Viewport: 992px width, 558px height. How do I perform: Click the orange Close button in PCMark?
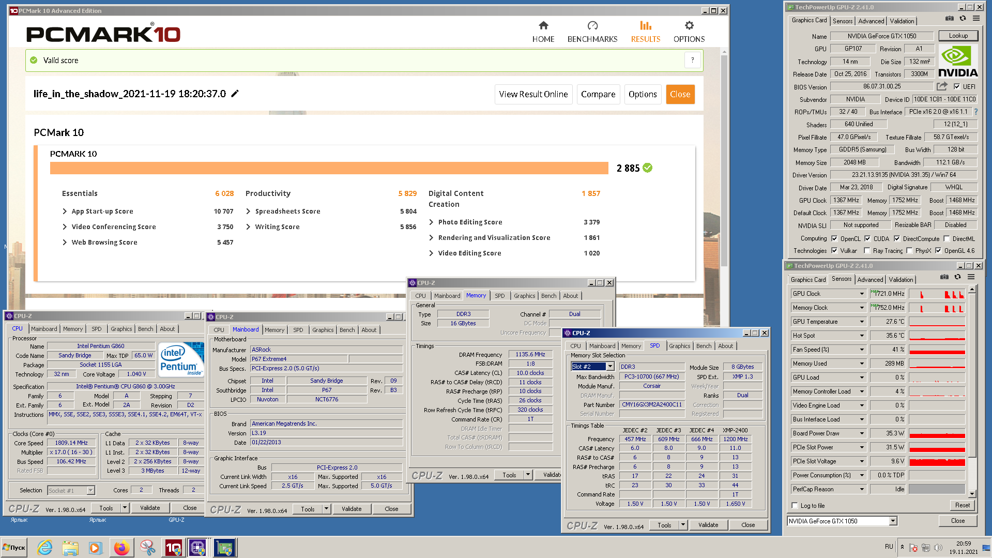[680, 94]
